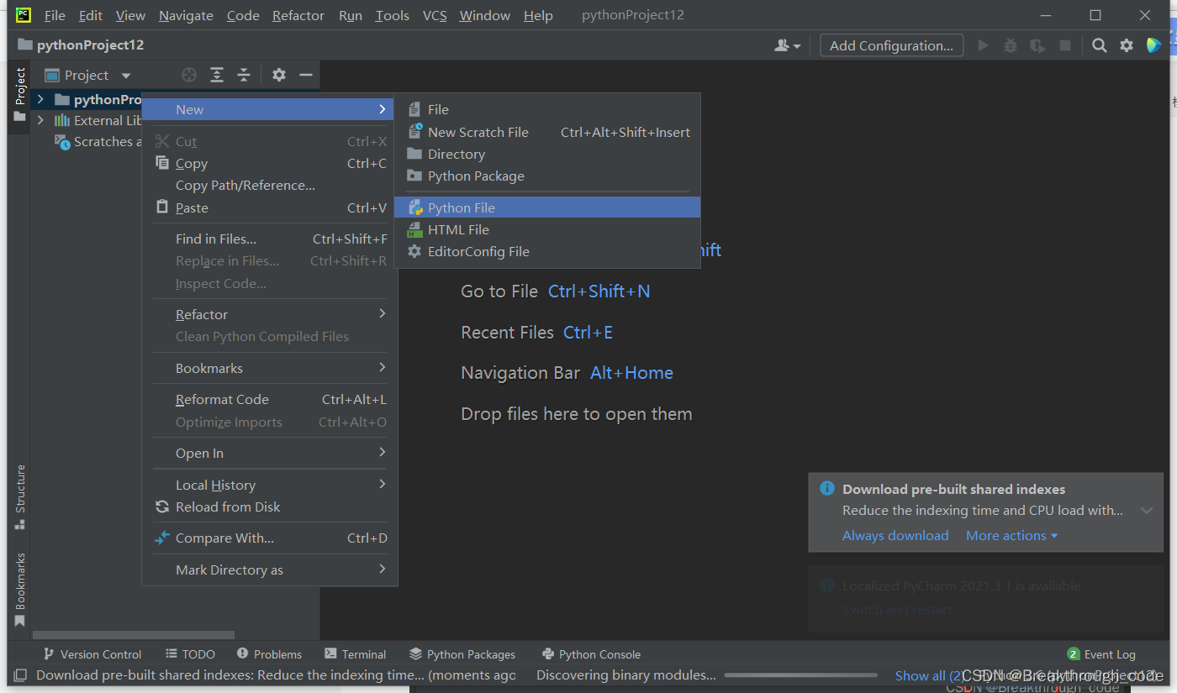Click the Reload from Disk refresh icon
Viewport: 1177px width, 693px height.
pos(162,507)
